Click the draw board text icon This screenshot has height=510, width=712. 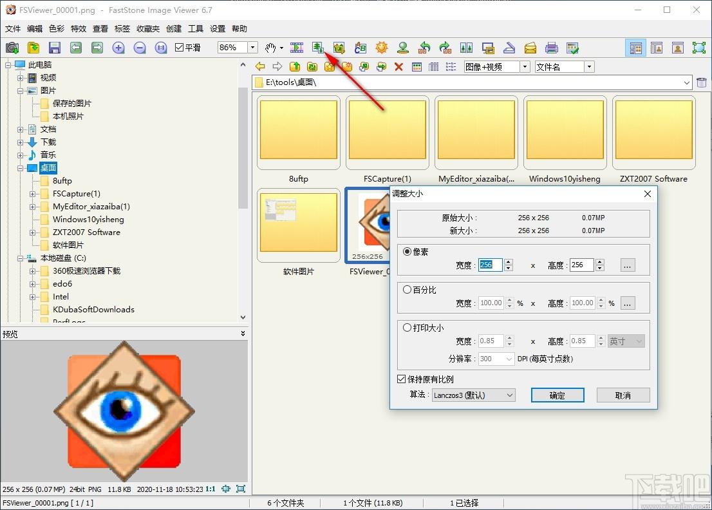(x=360, y=48)
